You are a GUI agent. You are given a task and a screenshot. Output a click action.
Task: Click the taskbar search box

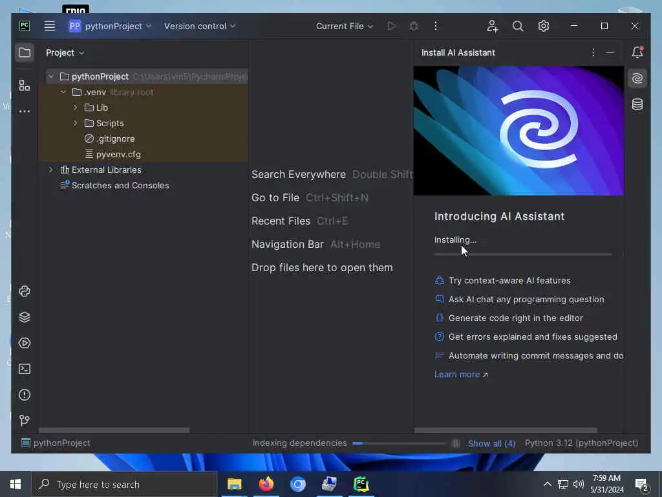pyautogui.click(x=125, y=484)
